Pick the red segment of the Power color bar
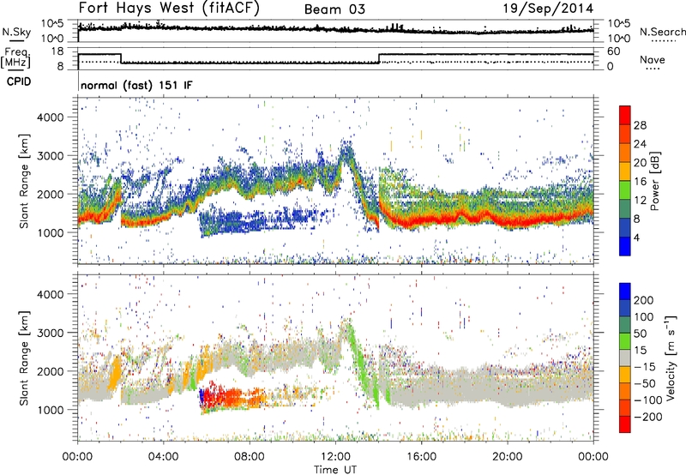This screenshot has width=686, height=475. 625,116
